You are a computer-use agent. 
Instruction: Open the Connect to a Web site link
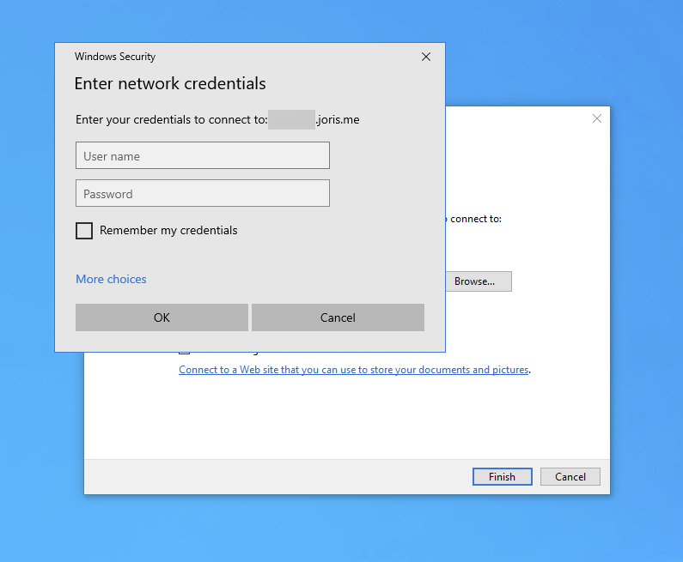pyautogui.click(x=353, y=370)
